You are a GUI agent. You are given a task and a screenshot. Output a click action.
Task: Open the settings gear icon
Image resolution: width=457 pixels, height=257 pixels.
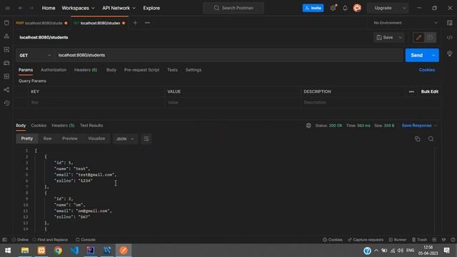(333, 8)
